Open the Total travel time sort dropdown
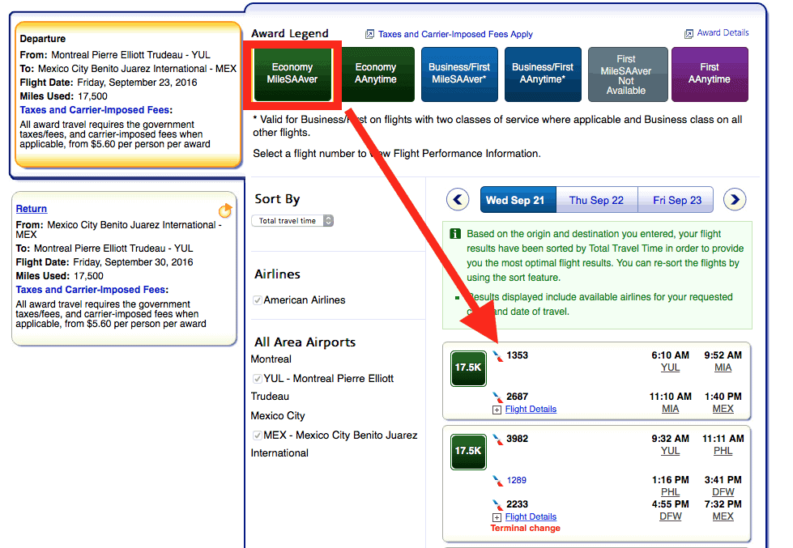 (x=292, y=221)
